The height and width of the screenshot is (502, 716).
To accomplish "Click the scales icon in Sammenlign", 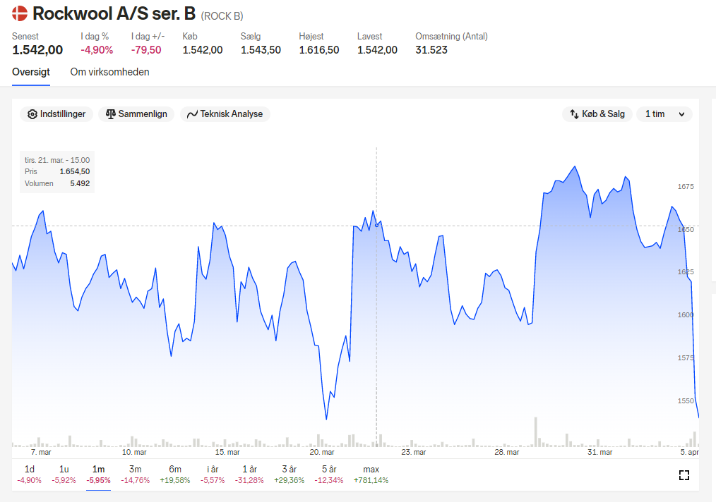I will point(110,114).
